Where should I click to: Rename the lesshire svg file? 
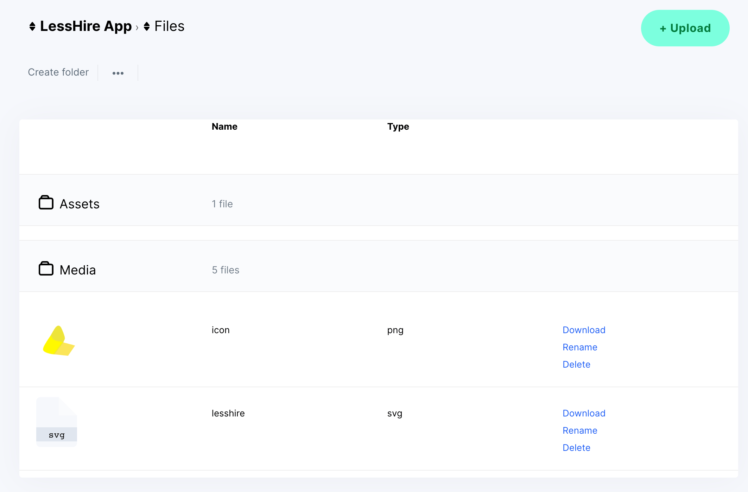click(x=580, y=430)
